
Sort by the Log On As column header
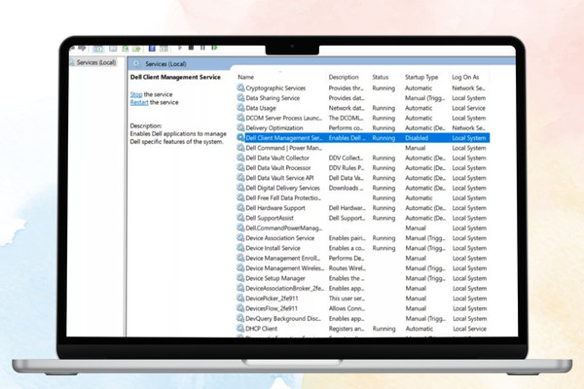[x=465, y=77]
